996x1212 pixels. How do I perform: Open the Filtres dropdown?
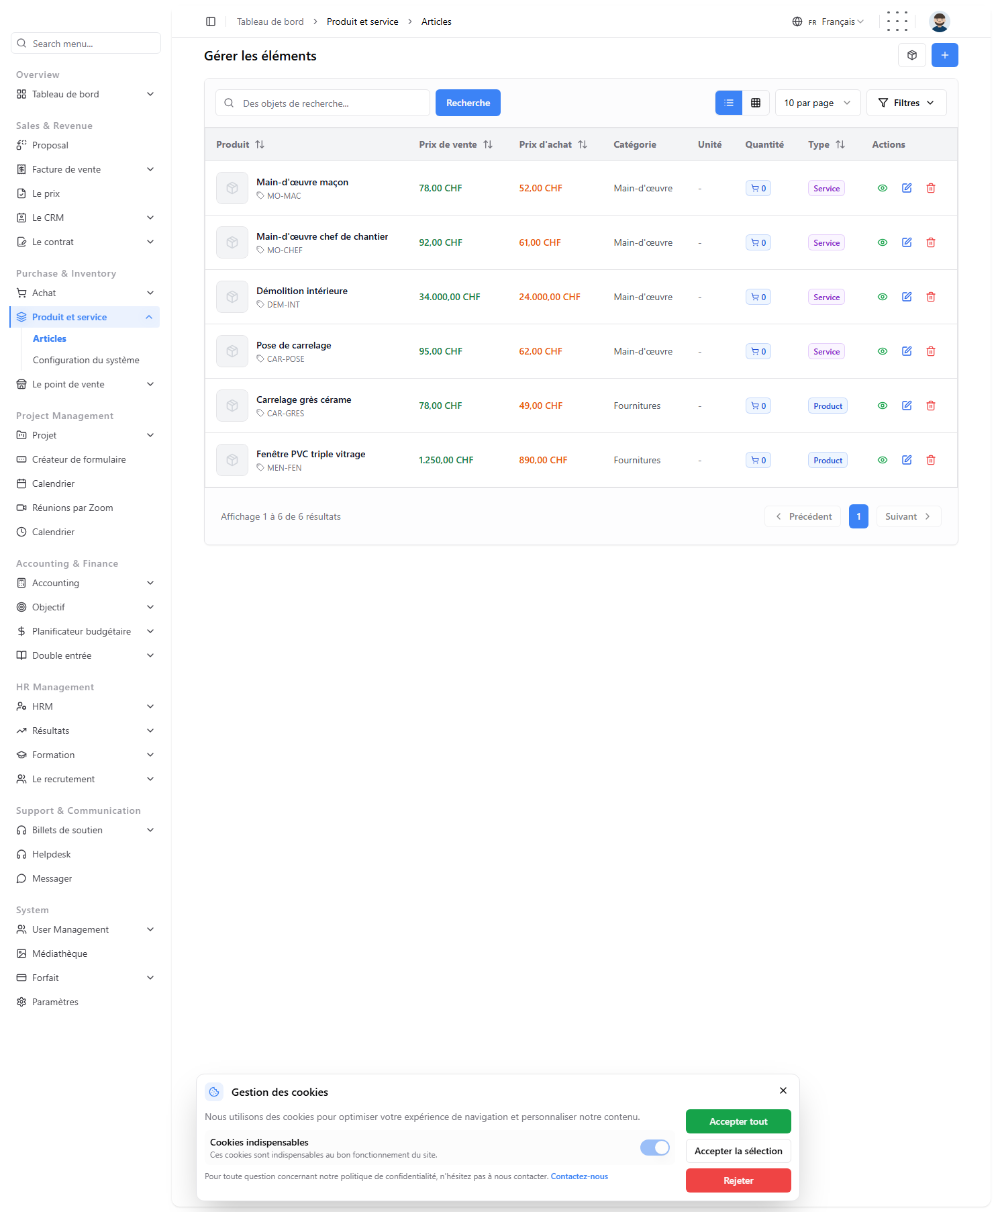coord(906,103)
